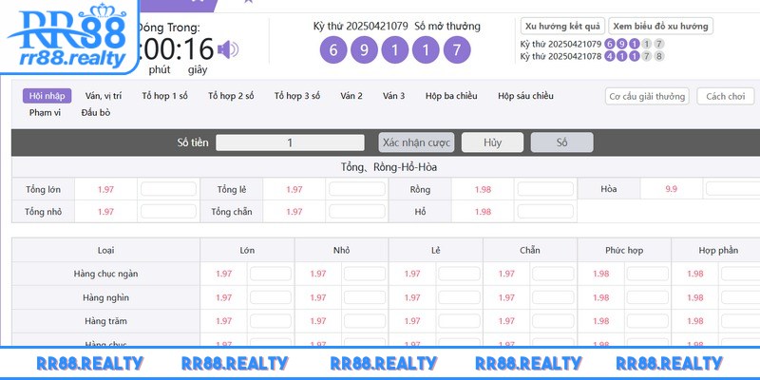Image resolution: width=760 pixels, height=380 pixels.
Task: Switch to Ván, vị trí tab
Action: tap(104, 96)
